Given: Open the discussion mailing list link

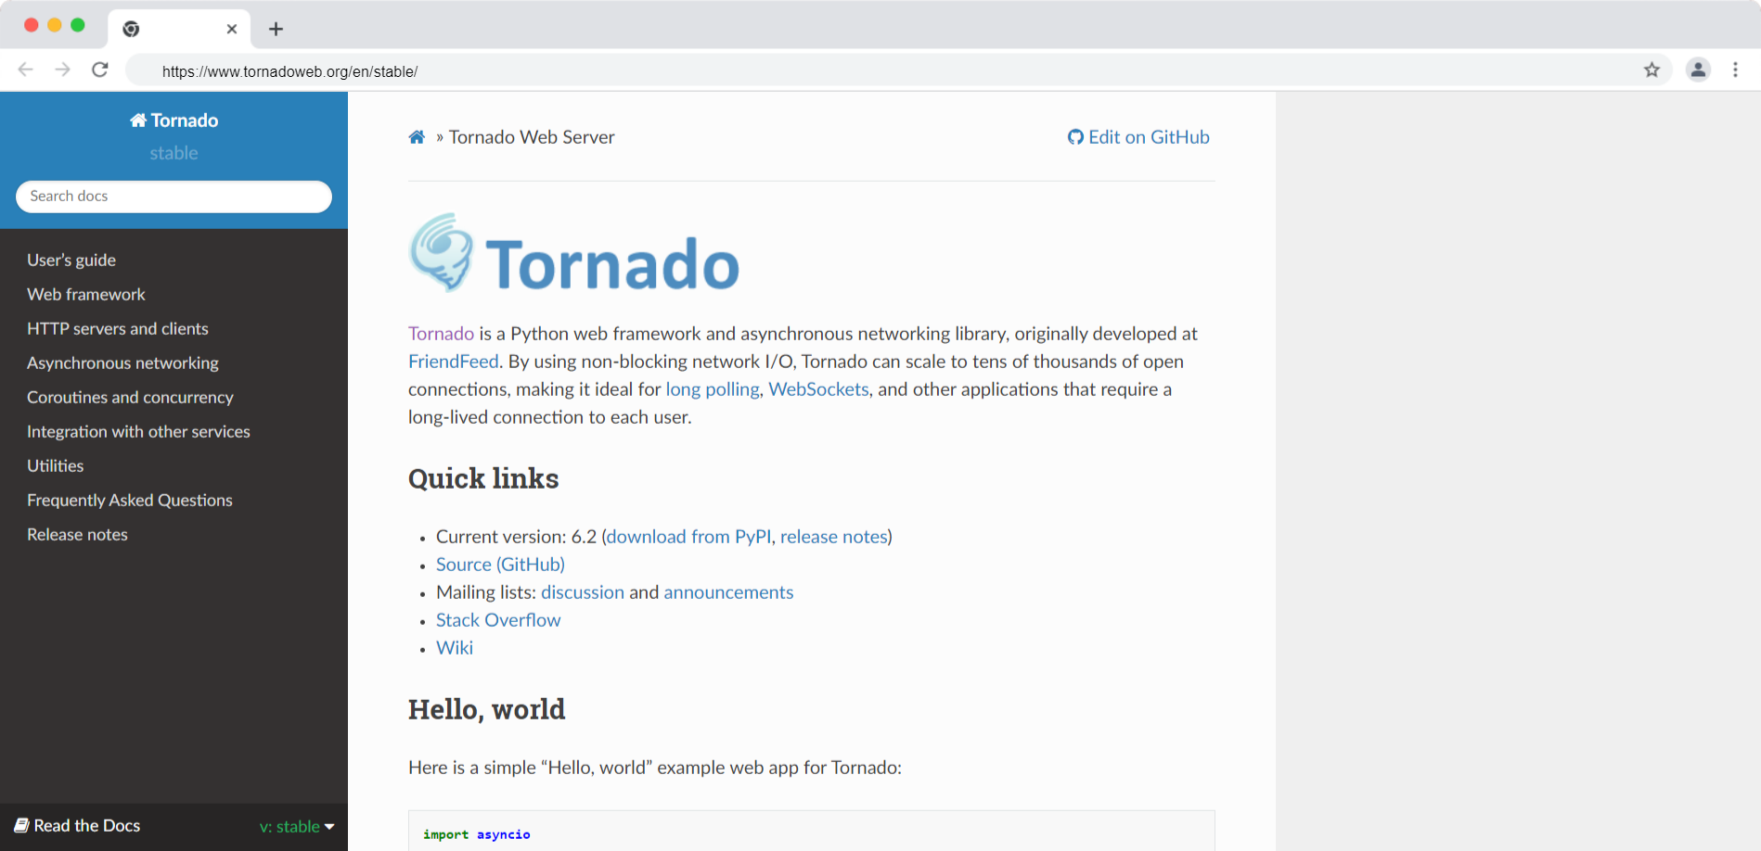Looking at the screenshot, I should [x=583, y=592].
